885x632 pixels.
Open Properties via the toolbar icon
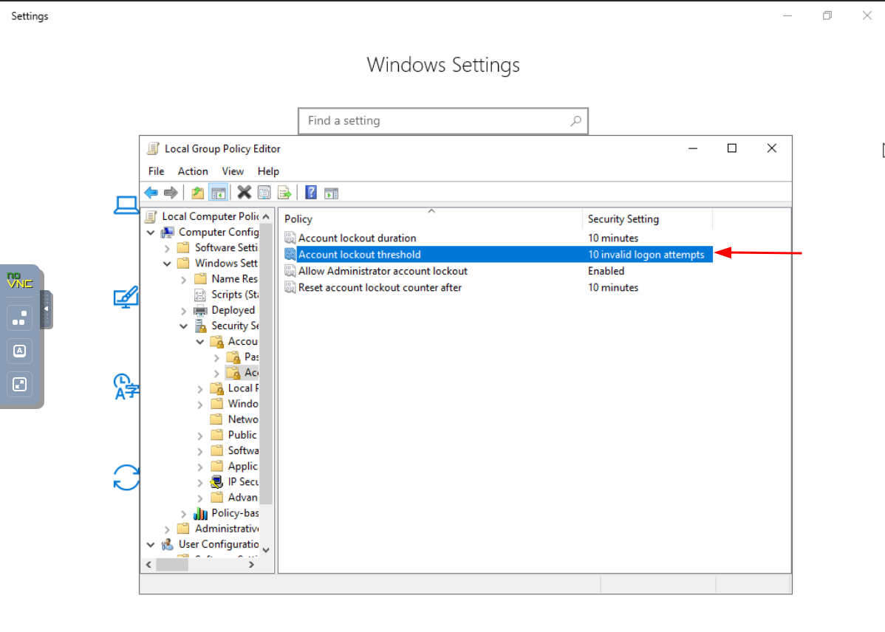point(264,193)
